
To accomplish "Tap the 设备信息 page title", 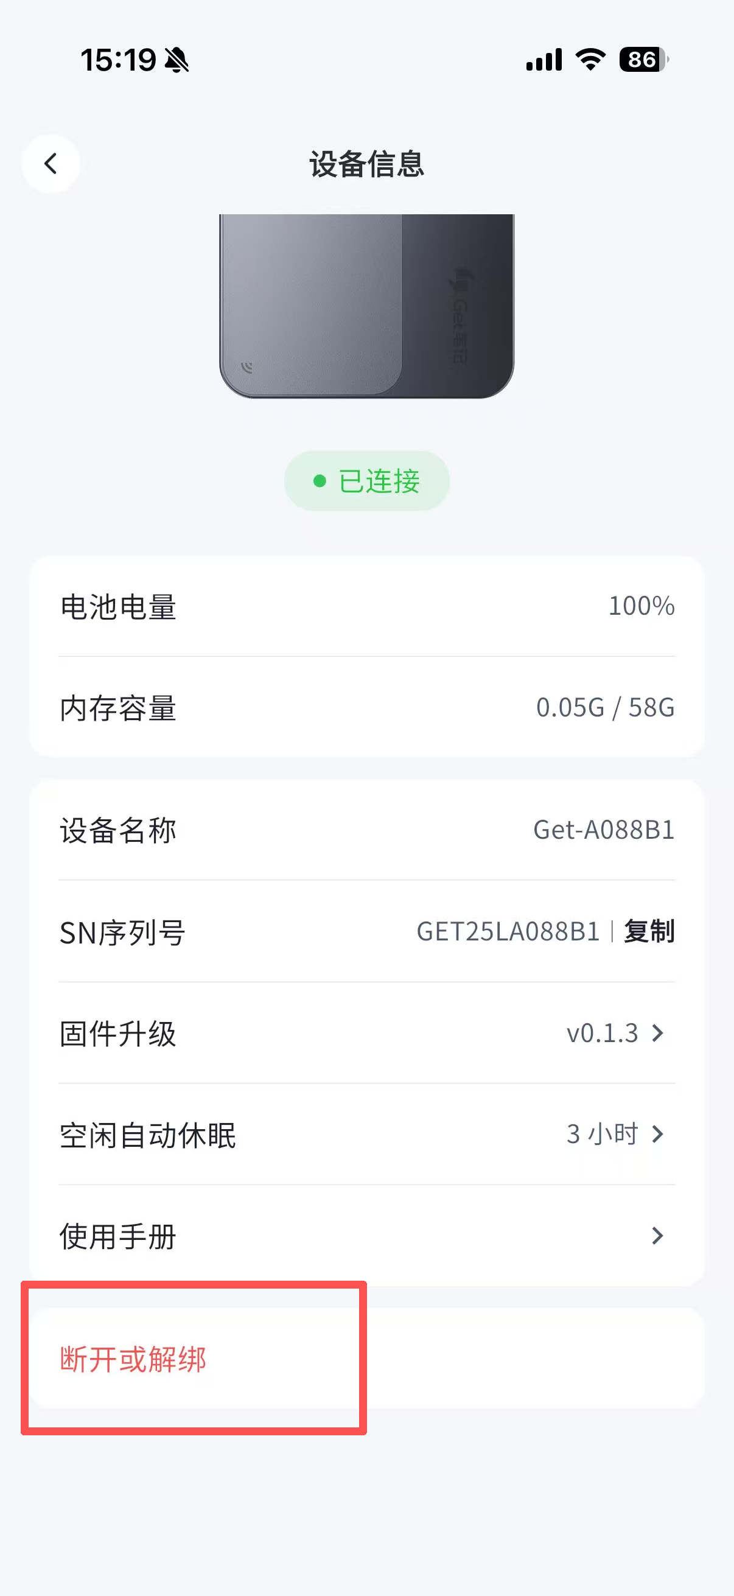I will pyautogui.click(x=366, y=164).
